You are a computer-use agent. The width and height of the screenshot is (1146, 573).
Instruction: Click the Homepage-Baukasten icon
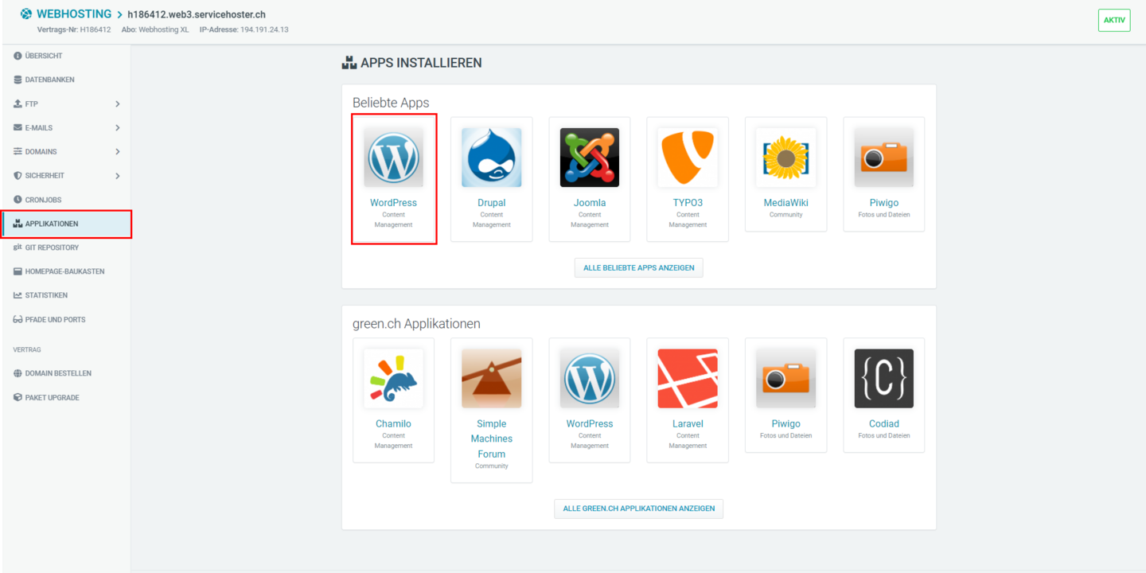18,271
